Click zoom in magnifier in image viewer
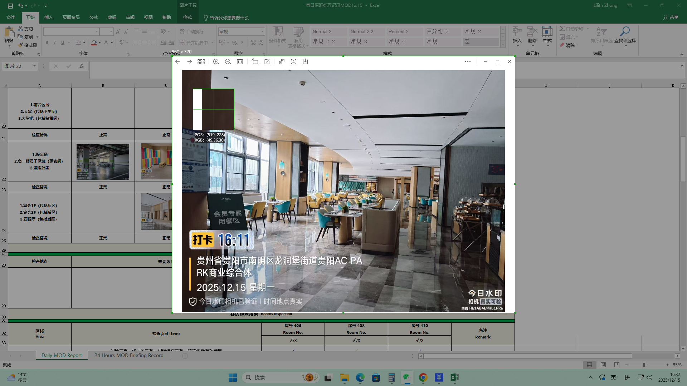Image resolution: width=687 pixels, height=386 pixels. (216, 62)
